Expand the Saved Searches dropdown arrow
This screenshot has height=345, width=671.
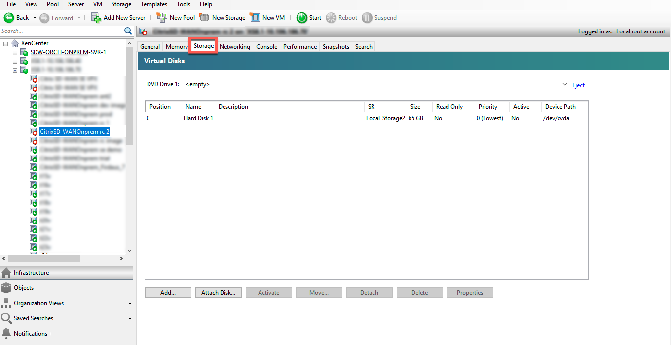(x=130, y=319)
